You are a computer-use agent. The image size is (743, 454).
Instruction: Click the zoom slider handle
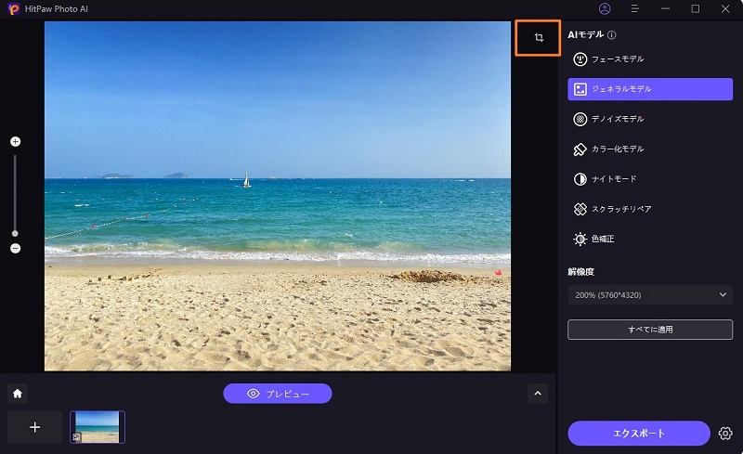(15, 233)
